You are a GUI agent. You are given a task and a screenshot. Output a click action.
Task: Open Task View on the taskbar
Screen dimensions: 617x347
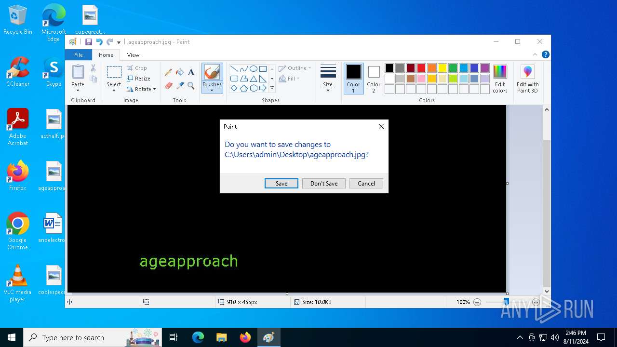click(x=174, y=337)
